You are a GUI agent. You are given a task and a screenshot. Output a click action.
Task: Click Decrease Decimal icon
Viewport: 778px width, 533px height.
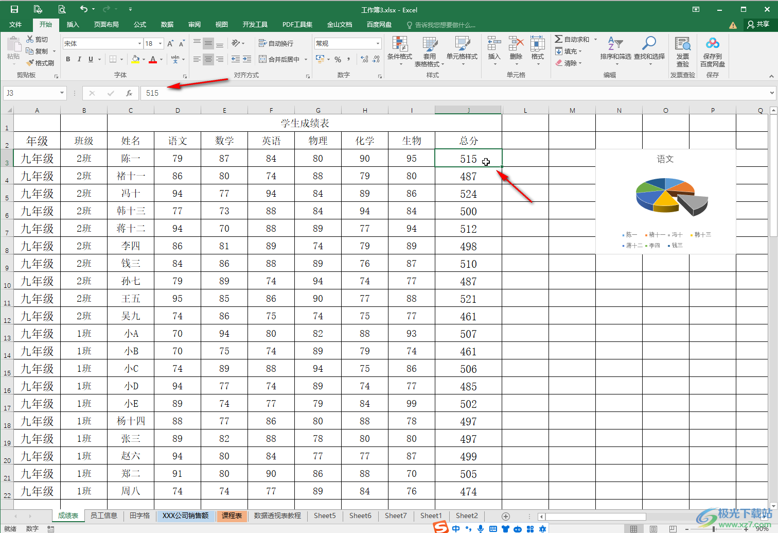(376, 59)
